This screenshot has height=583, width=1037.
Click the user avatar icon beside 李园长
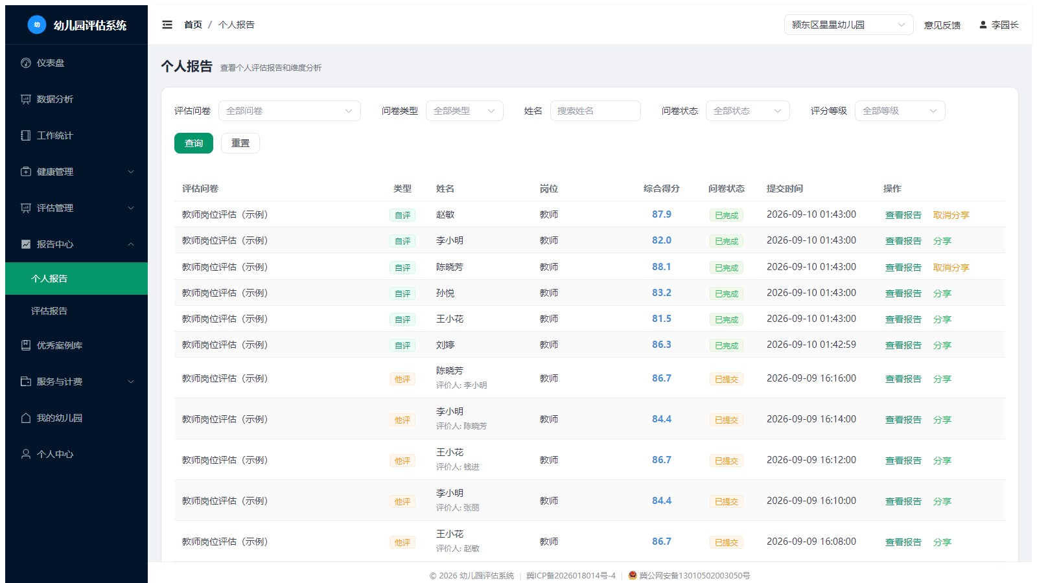click(x=983, y=25)
